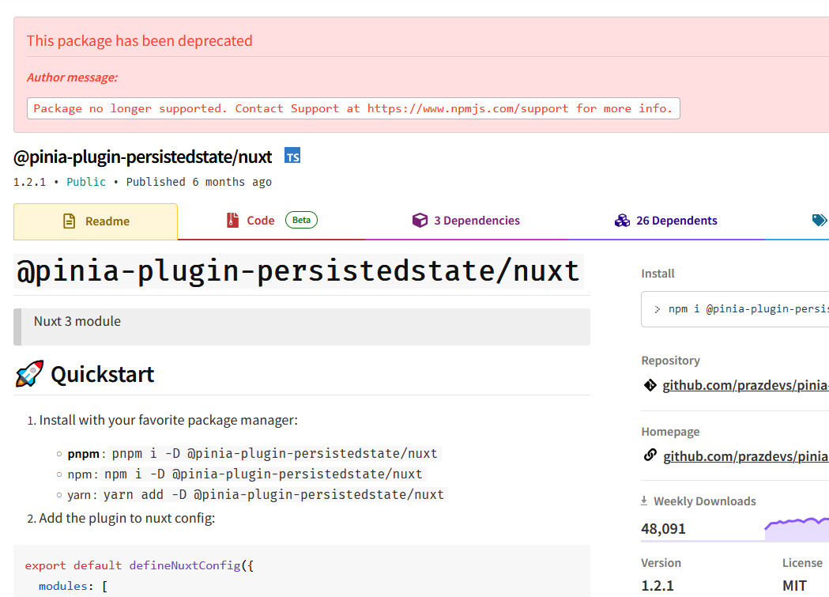Click the rocket icon beside Quickstart heading
The image size is (829, 597).
click(x=28, y=372)
